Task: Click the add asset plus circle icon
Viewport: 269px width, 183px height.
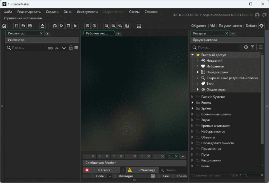Action: (246, 47)
